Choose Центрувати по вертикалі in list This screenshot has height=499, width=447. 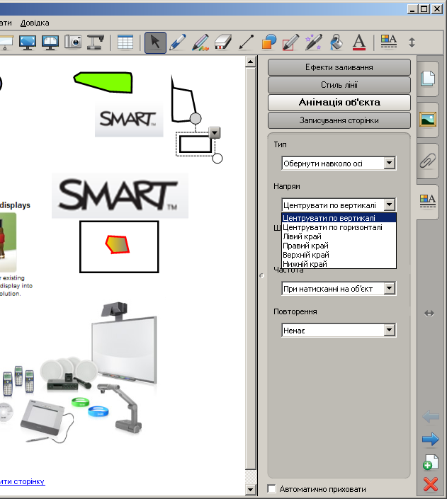(339, 218)
